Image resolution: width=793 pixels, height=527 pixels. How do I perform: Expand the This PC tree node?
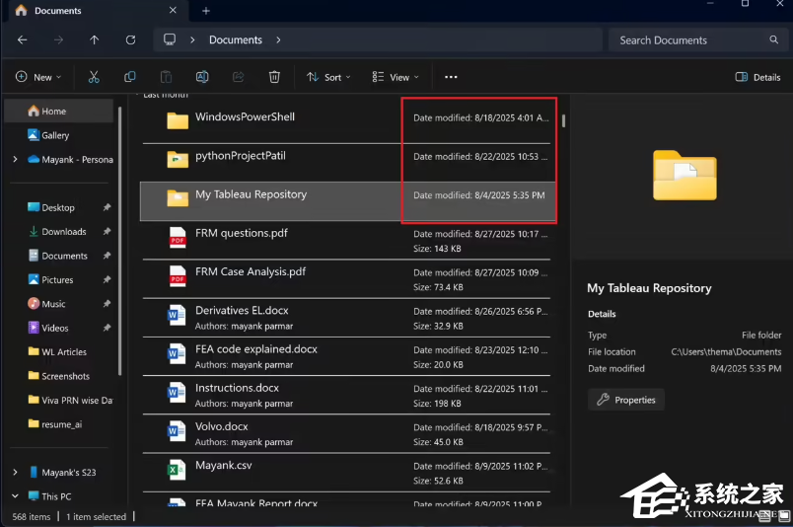click(15, 496)
